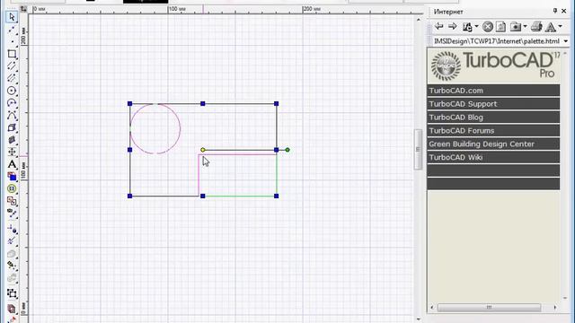This screenshot has width=575, height=323.
Task: Click the Home page icon in Internet palette
Action: point(467,27)
